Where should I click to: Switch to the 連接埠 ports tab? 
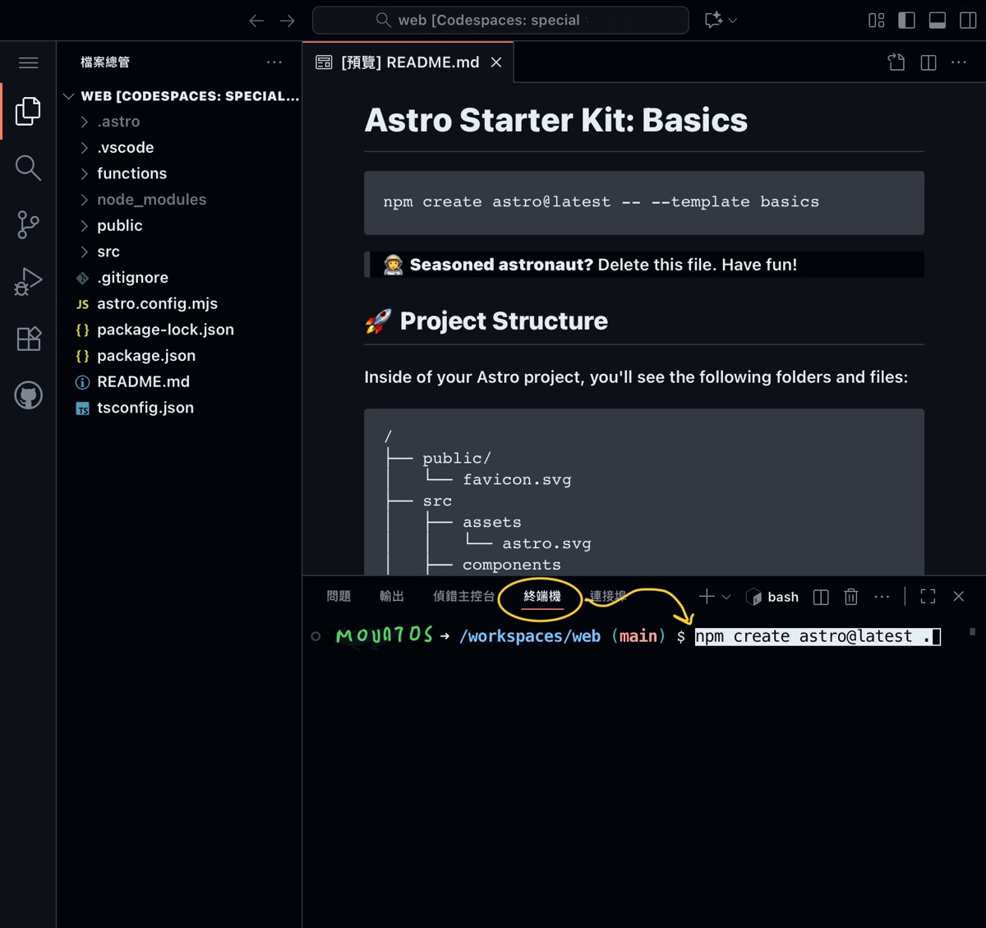pos(608,597)
